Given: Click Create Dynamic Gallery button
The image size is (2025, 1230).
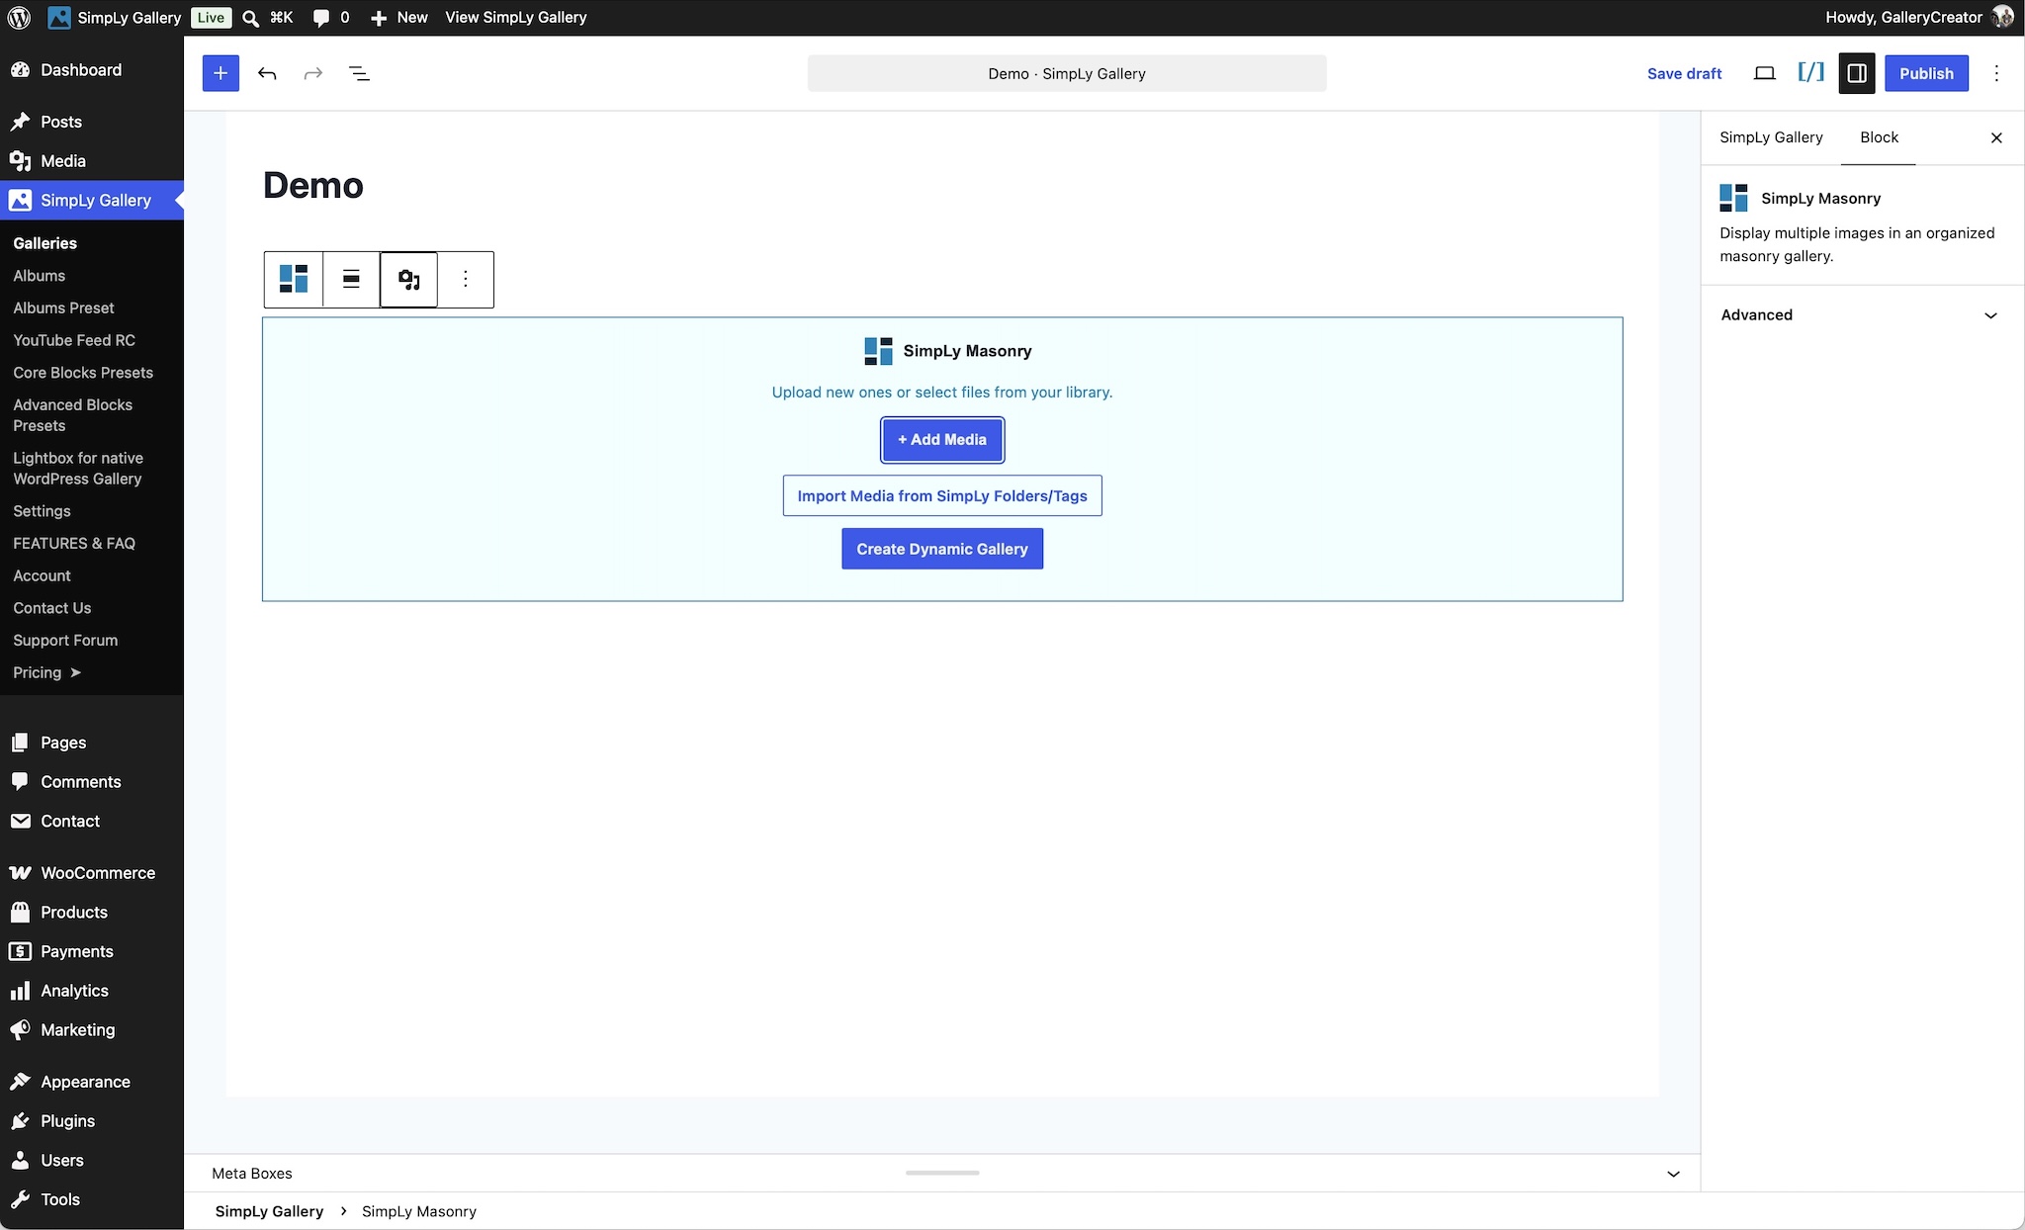Looking at the screenshot, I should [942, 549].
